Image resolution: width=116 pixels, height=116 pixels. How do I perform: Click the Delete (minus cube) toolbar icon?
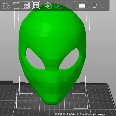point(7,5)
